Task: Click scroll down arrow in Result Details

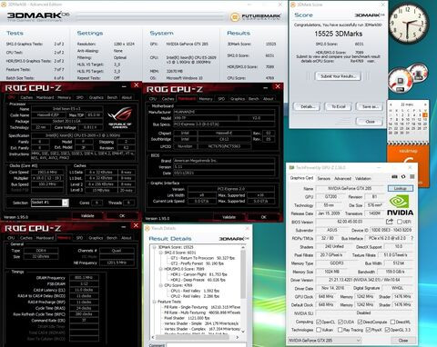Action: (x=243, y=332)
